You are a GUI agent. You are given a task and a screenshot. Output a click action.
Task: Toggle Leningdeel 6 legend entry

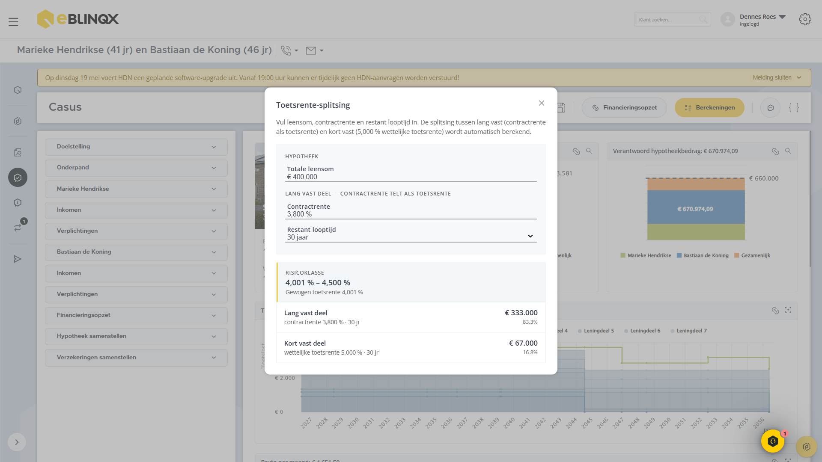[x=642, y=331]
